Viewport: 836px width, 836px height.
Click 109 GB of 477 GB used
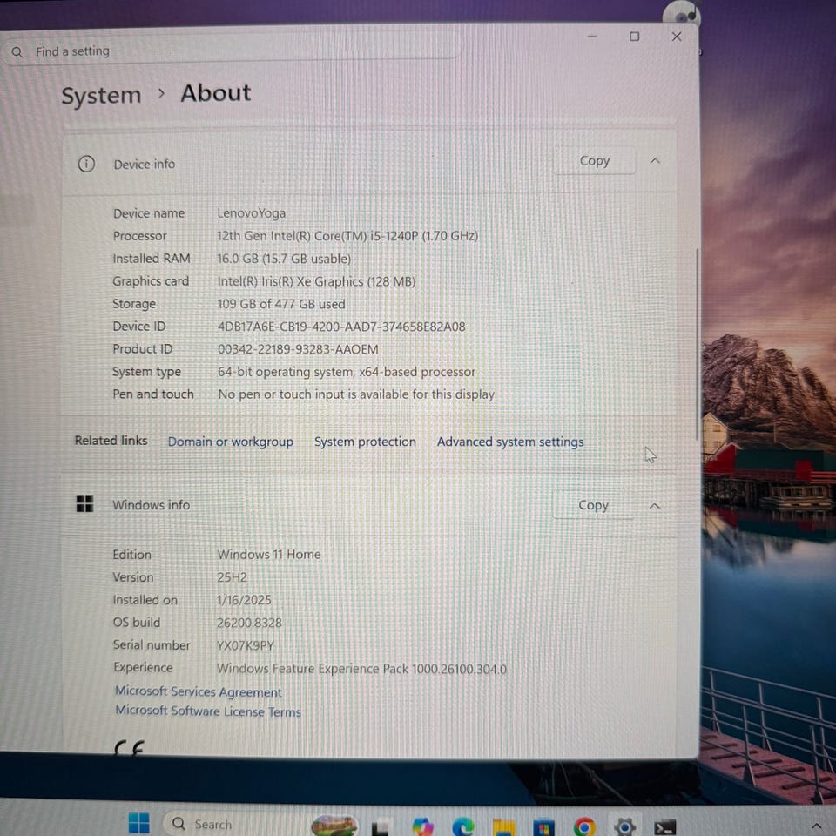[x=281, y=304]
